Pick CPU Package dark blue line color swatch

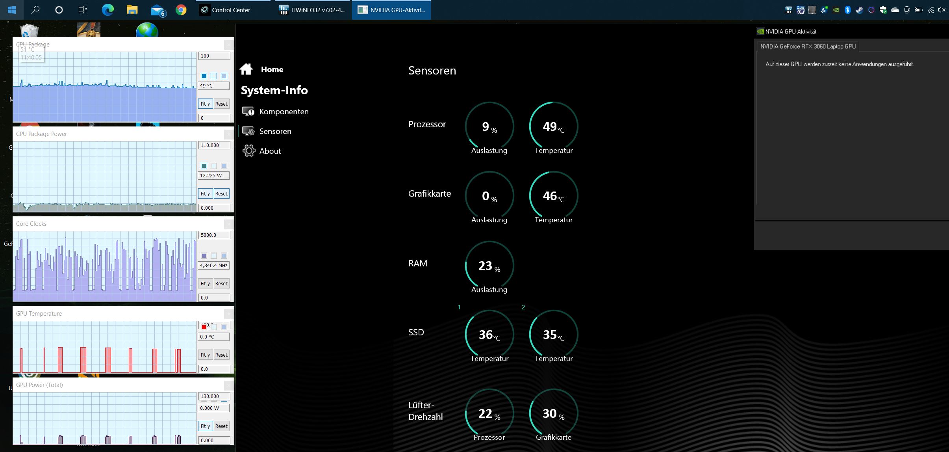click(204, 76)
